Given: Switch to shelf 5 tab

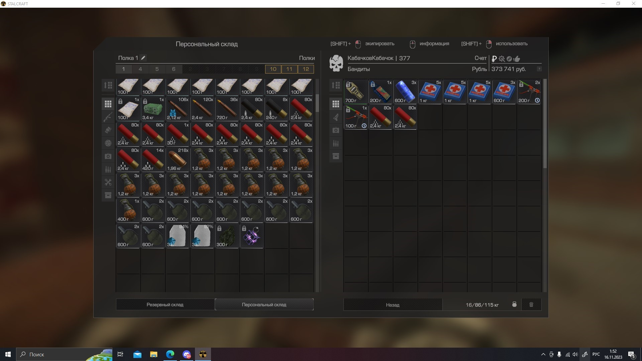Looking at the screenshot, I should pos(157,69).
